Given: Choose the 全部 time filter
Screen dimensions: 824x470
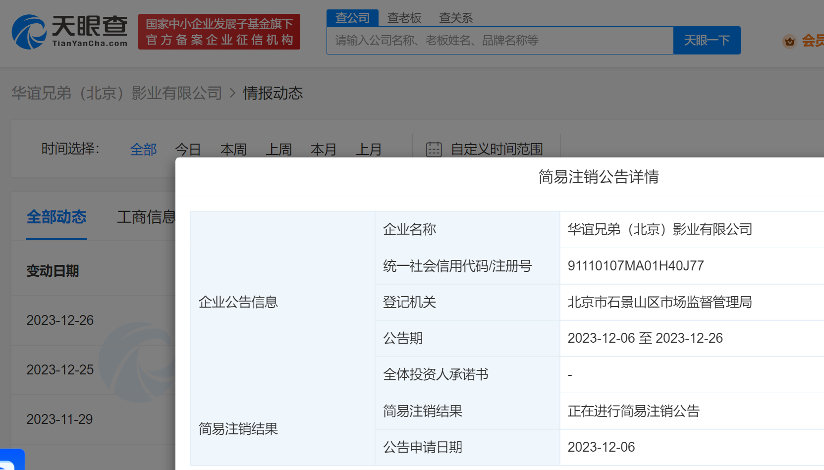Looking at the screenshot, I should pos(143,149).
